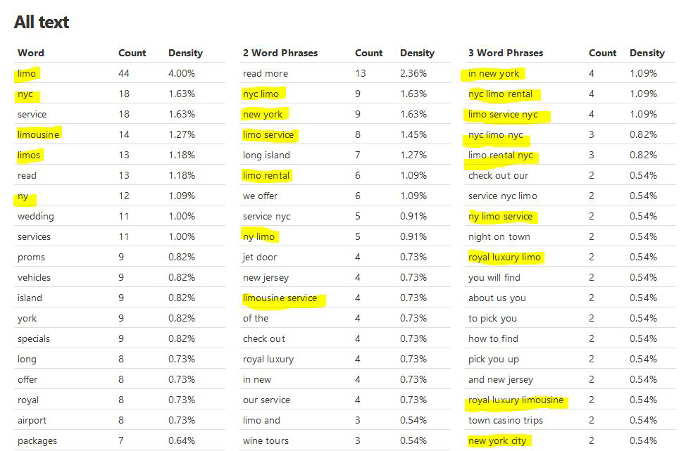Click the "2 Word Phrases" column header
The image size is (686, 451).
click(x=280, y=53)
